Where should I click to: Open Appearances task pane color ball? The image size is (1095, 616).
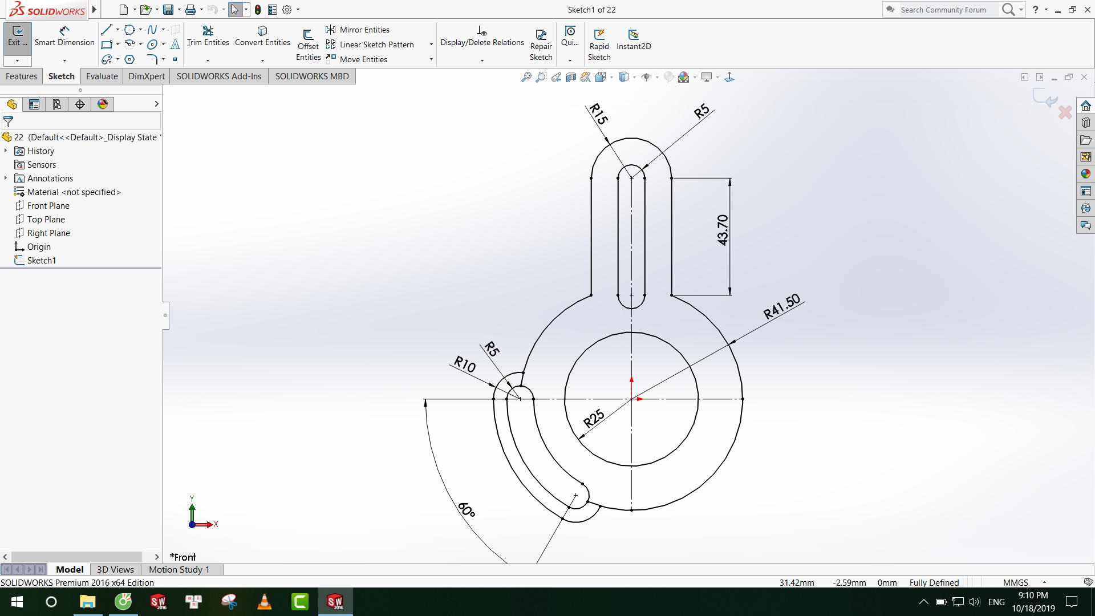click(1085, 174)
